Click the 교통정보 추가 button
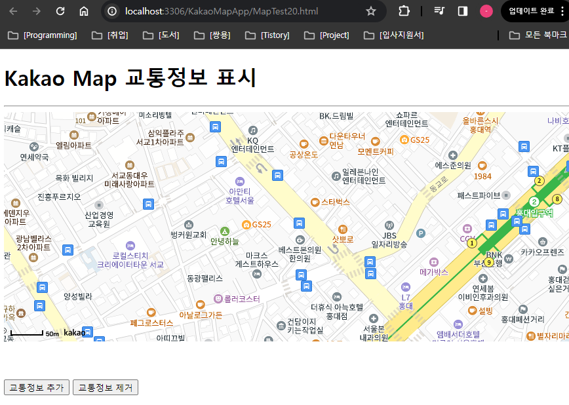The width and height of the screenshot is (569, 405). click(x=37, y=387)
